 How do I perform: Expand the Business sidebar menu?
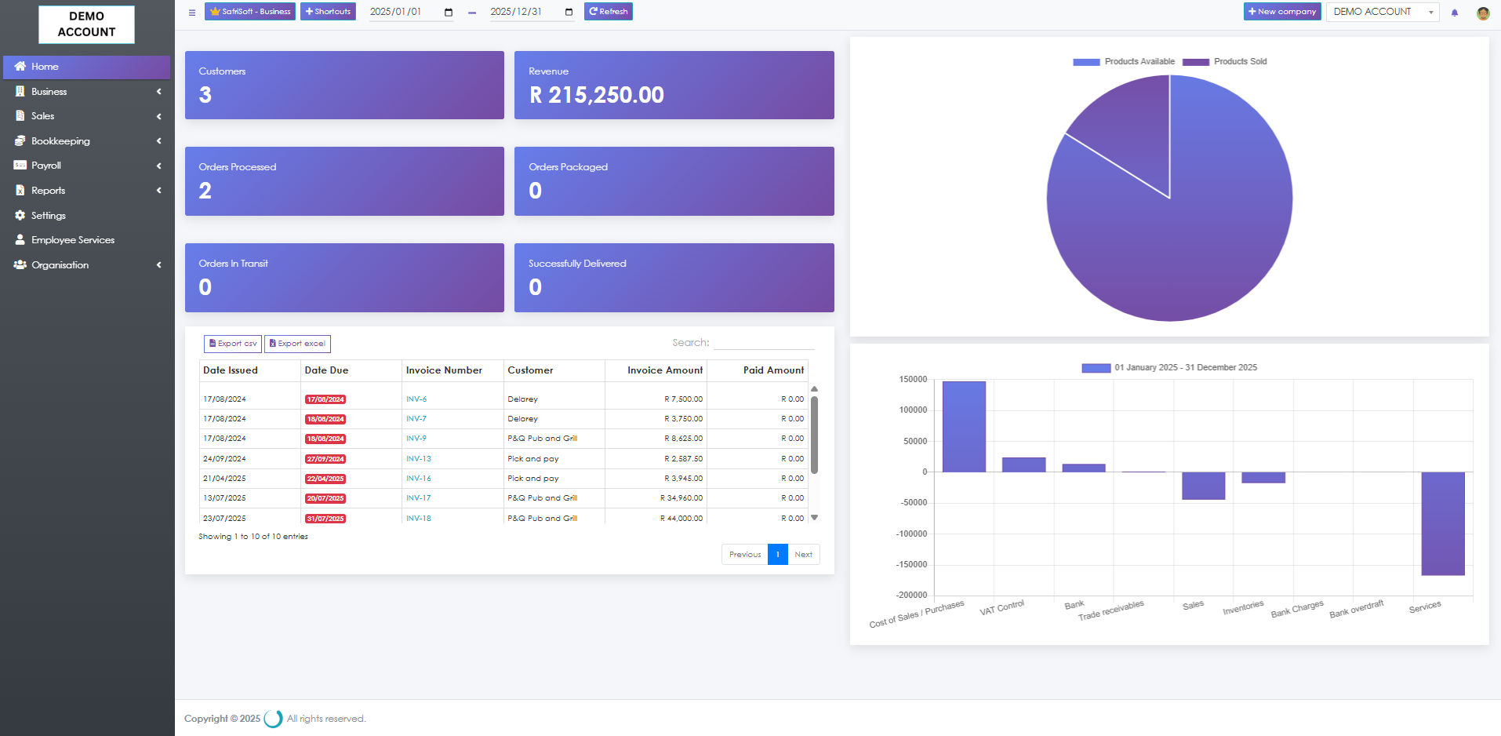pyautogui.click(x=86, y=92)
